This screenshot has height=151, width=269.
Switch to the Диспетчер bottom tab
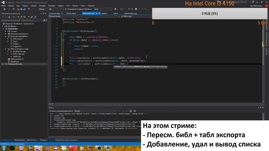32,140
